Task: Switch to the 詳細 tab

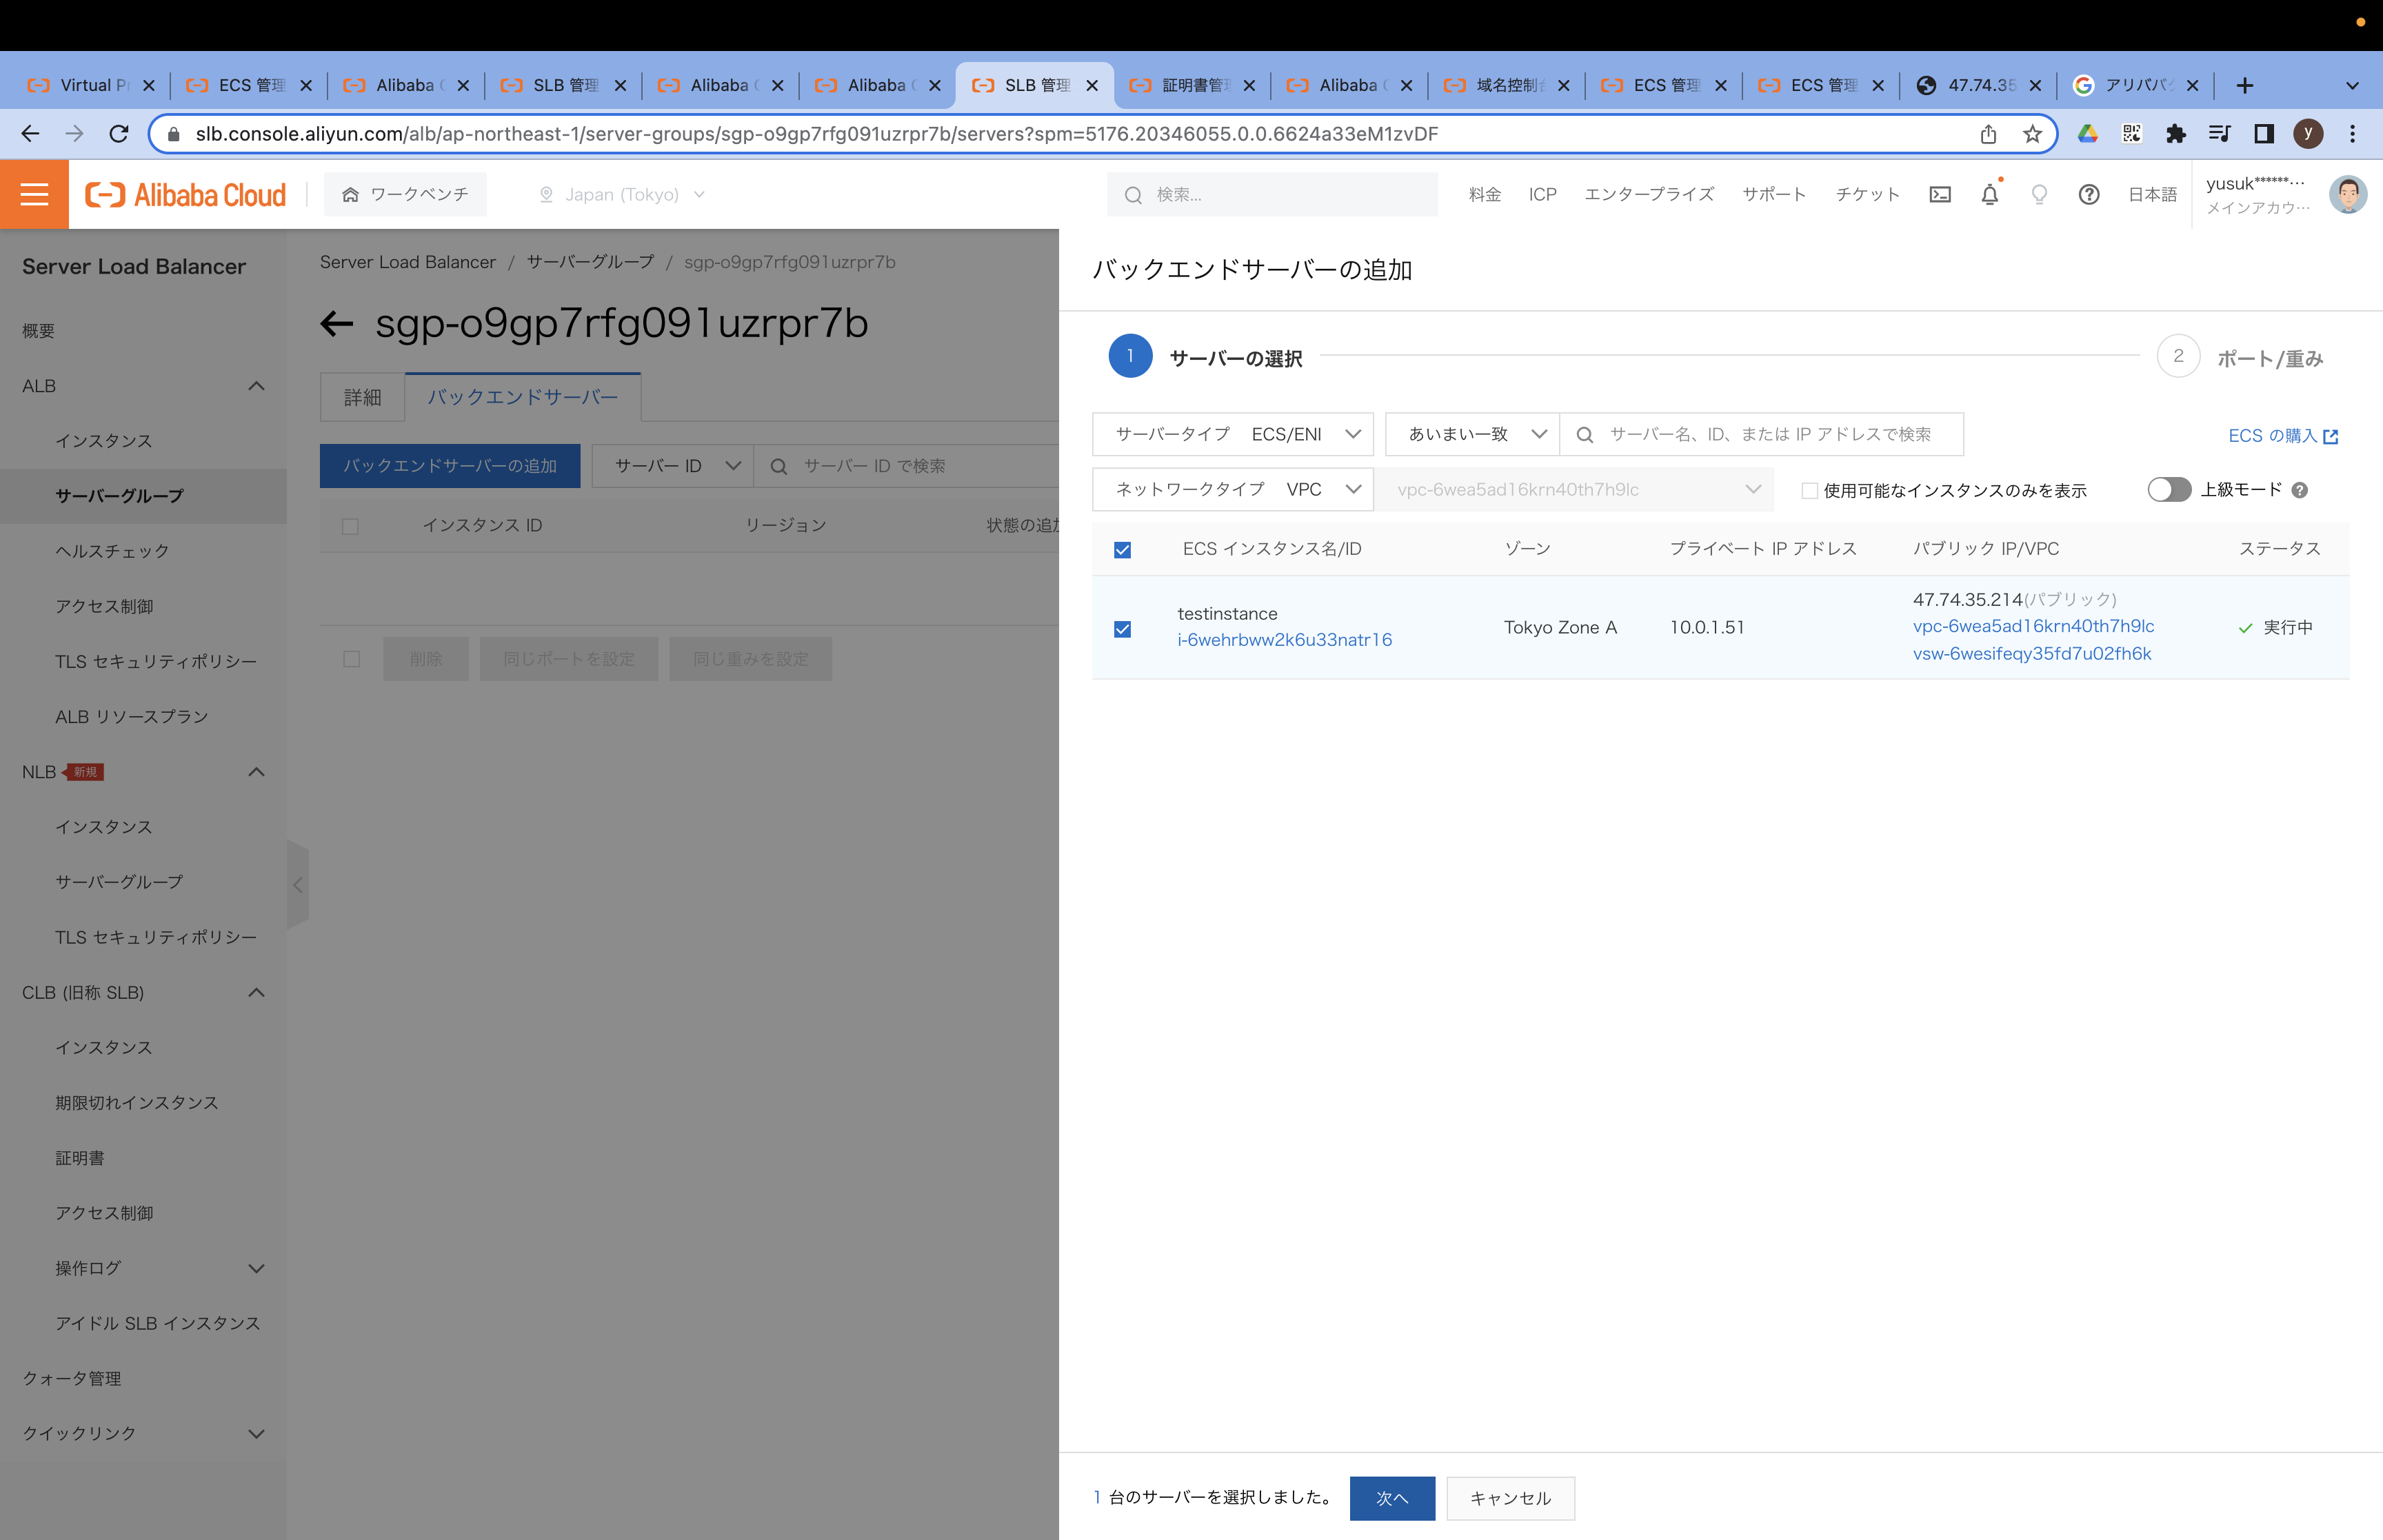Action: click(361, 397)
